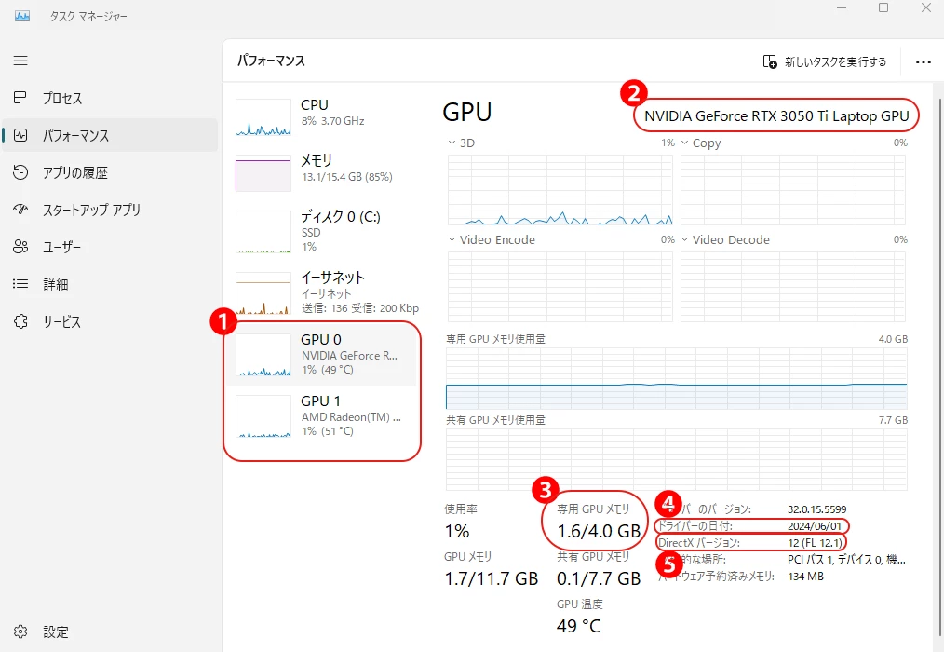Screen dimensions: 944x652
Task: Click driver version 32.0.15.5599
Action: coord(817,509)
